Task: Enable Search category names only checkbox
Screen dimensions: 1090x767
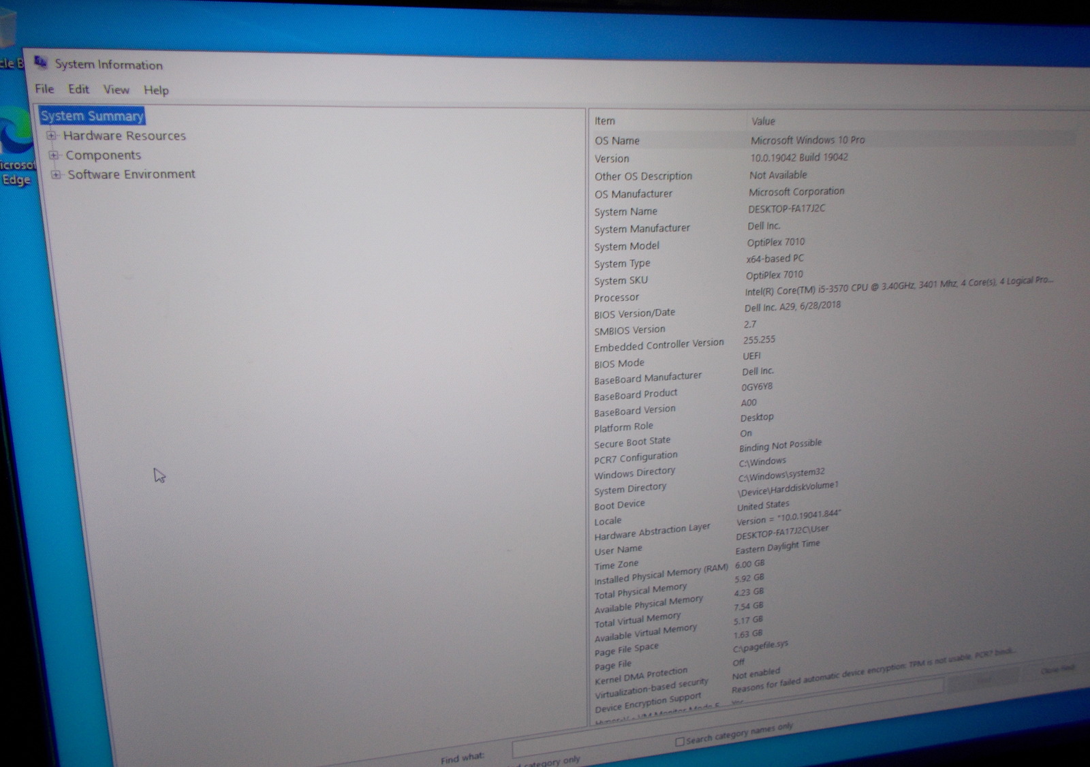Action: click(679, 741)
